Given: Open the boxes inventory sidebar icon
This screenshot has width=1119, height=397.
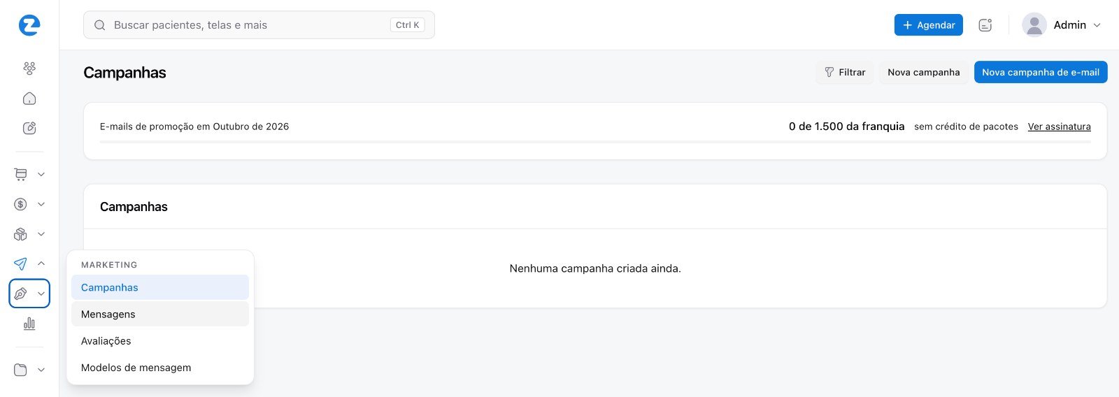Looking at the screenshot, I should pyautogui.click(x=21, y=234).
